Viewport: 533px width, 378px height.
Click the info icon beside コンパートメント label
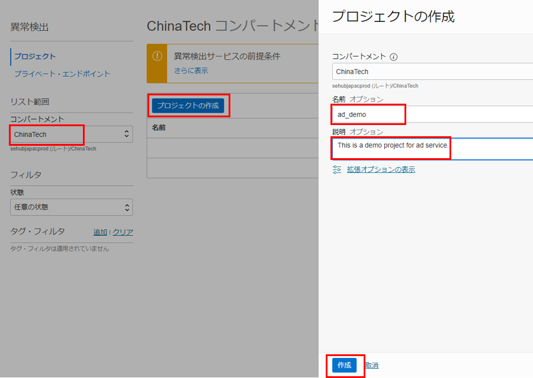394,57
